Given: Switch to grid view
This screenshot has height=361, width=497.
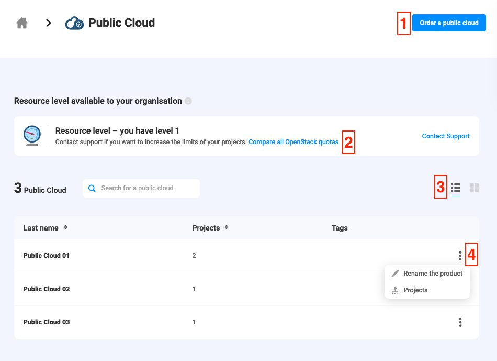Looking at the screenshot, I should [473, 188].
